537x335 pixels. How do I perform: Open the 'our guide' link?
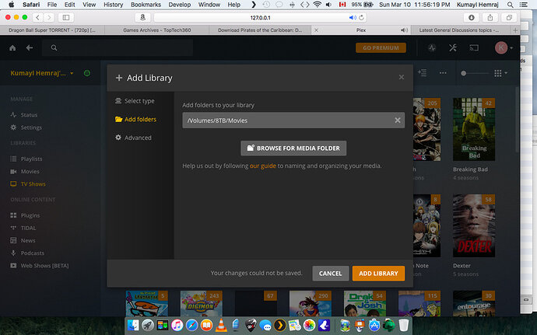[263, 166]
